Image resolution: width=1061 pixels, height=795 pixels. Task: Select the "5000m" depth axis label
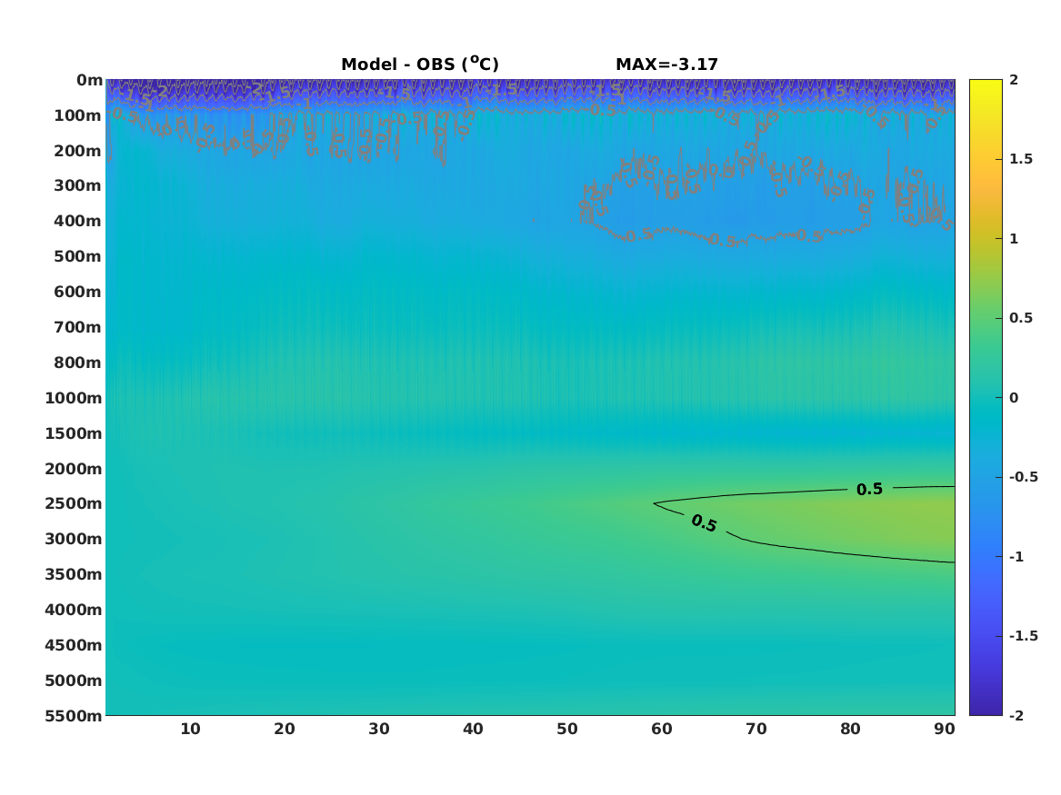coord(74,681)
